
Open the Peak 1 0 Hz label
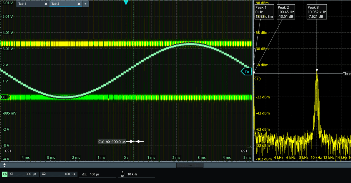coord(264,12)
